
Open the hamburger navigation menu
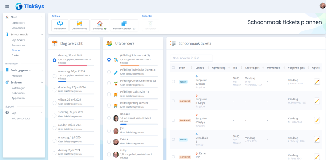7,7
